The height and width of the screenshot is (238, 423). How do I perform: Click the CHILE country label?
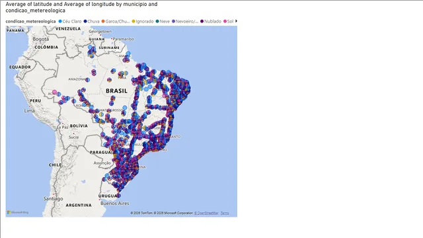[55, 165]
